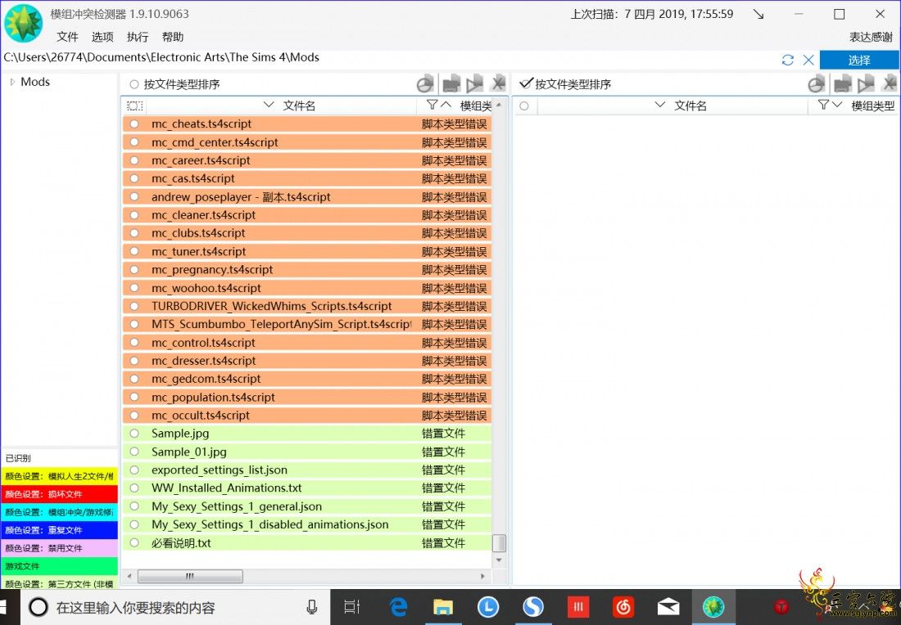901x625 pixels.
Task: Select radio button for mc_woohoo.ts4script
Action: click(x=134, y=288)
